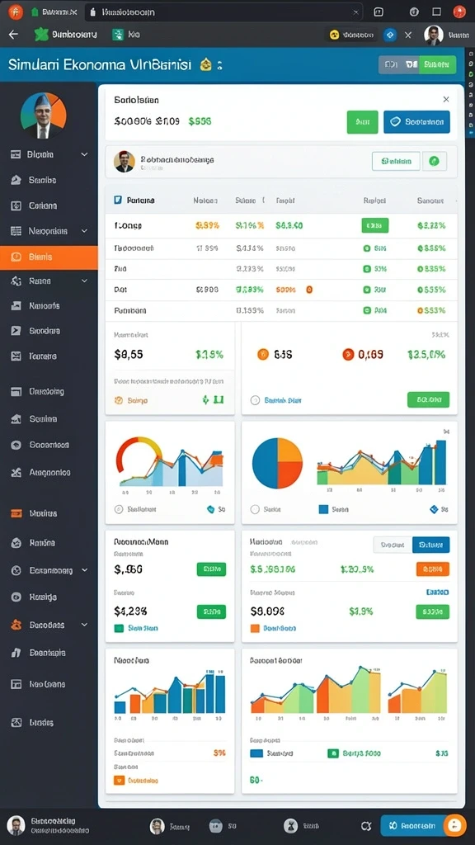Click the refresh icon in bottom bar

(366, 825)
